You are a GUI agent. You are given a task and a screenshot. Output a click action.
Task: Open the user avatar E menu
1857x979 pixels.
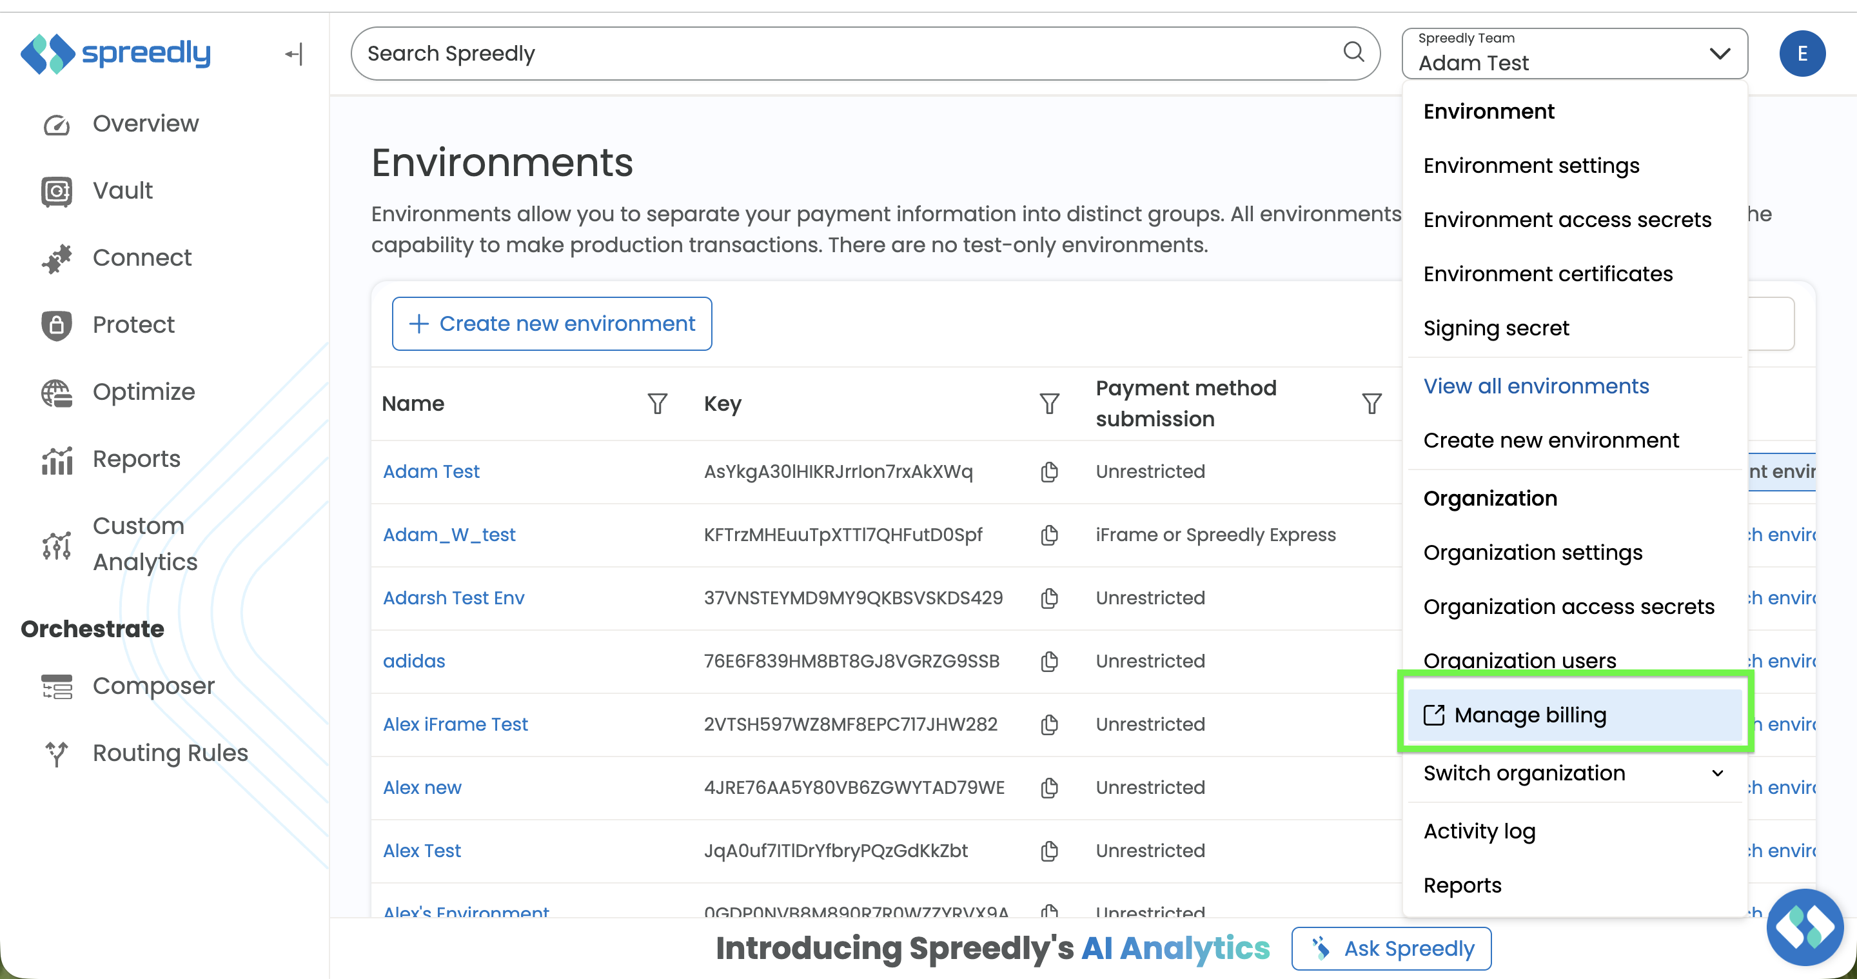pyautogui.click(x=1802, y=54)
